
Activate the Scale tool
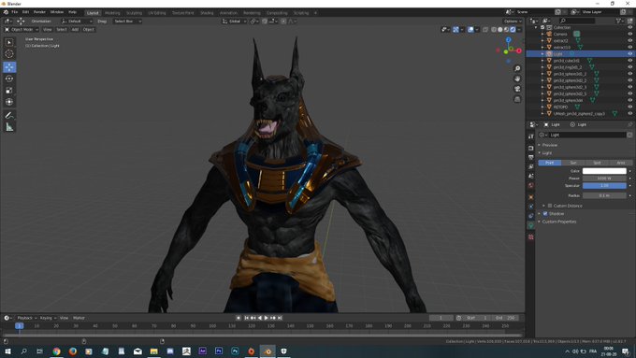[9, 91]
